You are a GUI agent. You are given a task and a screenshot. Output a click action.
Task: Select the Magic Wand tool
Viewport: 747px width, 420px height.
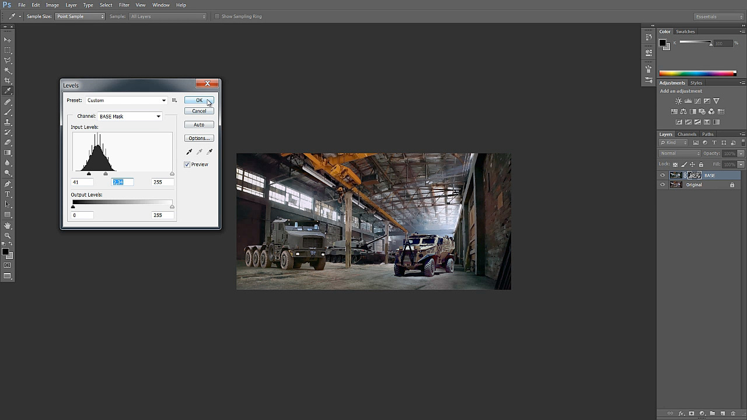[8, 71]
